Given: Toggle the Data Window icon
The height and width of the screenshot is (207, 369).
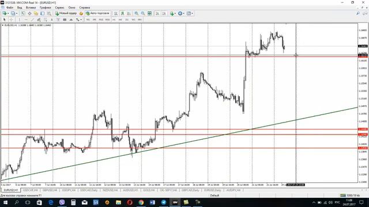Looking at the screenshot, I should pyautogui.click(x=29, y=13).
